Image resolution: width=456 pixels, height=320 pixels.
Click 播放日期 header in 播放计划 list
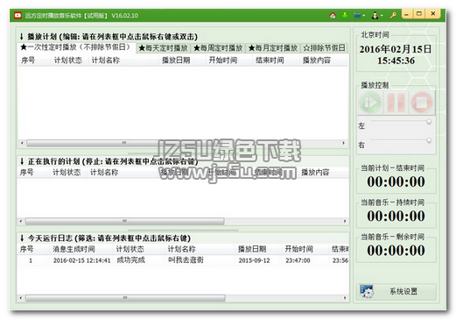tap(176, 60)
